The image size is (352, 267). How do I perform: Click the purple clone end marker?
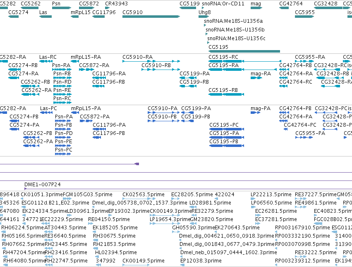(x=137, y=164)
